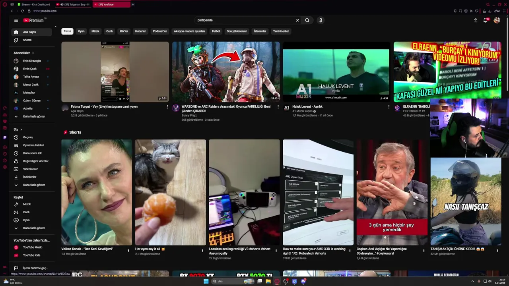
Task: Select the Tümü filter chip
Action: coord(67,31)
